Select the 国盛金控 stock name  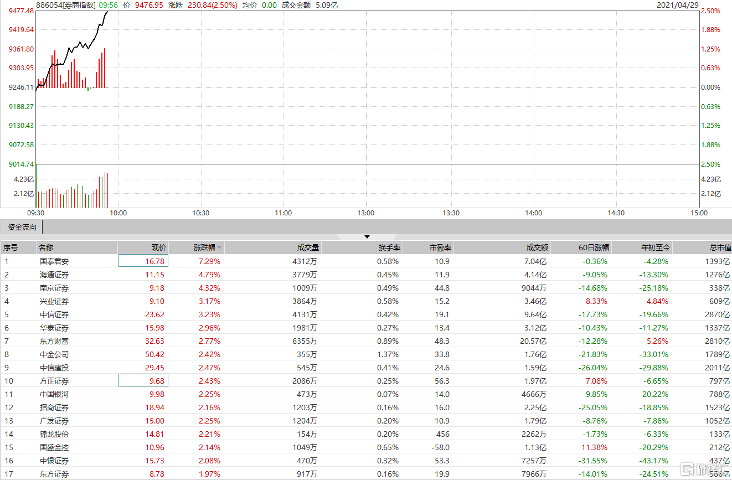tap(54, 447)
